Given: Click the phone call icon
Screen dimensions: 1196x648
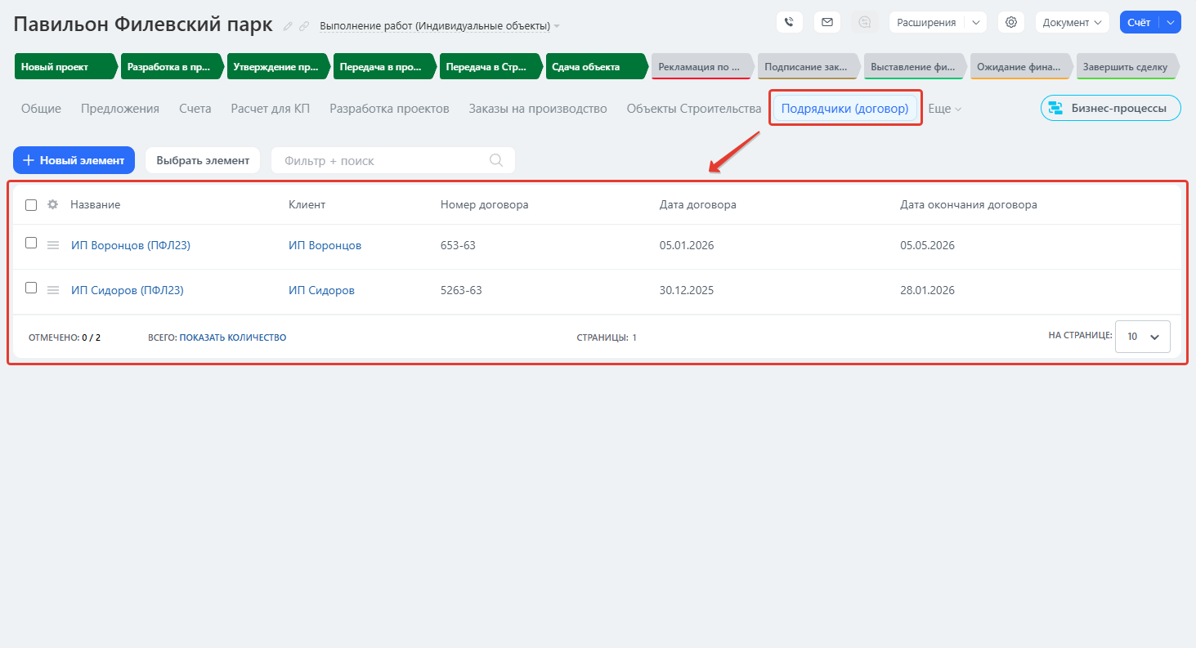Looking at the screenshot, I should click(x=789, y=23).
